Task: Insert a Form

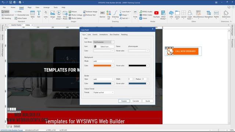Action: [135, 15]
